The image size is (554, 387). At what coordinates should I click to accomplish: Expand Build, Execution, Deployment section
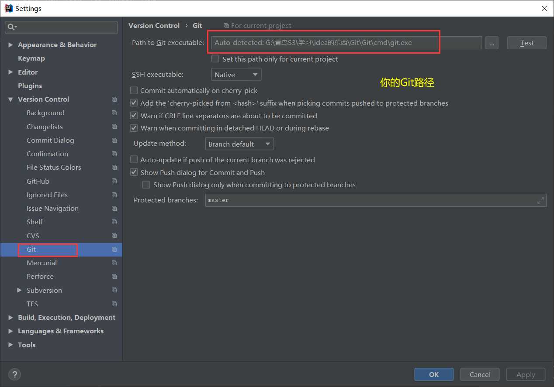(11, 318)
